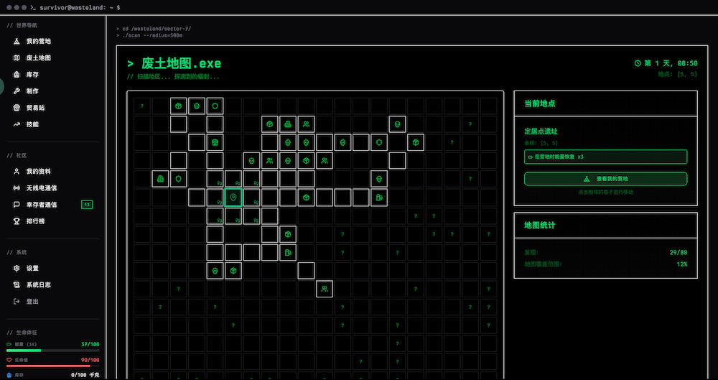The width and height of the screenshot is (718, 380).
Task: Click the 查看我的营地 button
Action: tap(605, 179)
